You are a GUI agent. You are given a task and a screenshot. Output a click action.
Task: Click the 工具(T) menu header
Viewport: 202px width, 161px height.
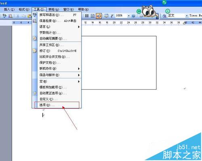pos(39,9)
